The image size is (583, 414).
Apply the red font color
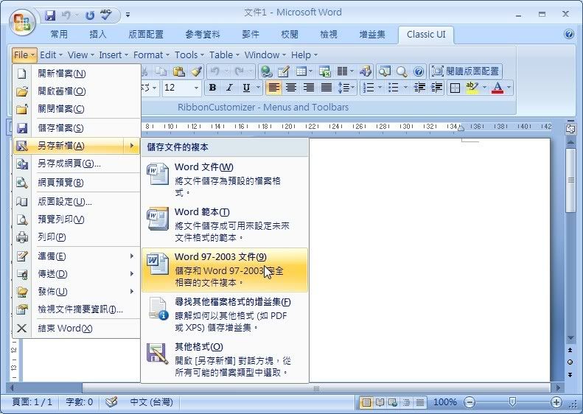498,88
